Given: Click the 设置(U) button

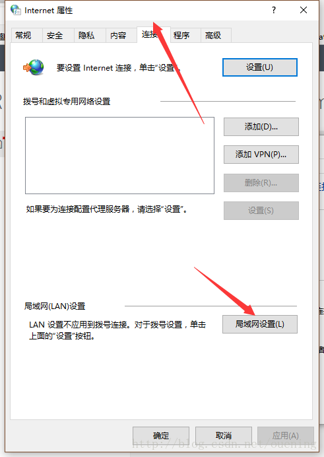Looking at the screenshot, I should click(260, 67).
